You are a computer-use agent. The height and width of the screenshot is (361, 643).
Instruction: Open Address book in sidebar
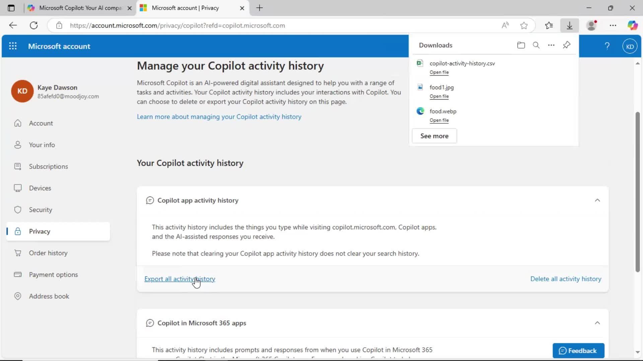(x=58, y=296)
